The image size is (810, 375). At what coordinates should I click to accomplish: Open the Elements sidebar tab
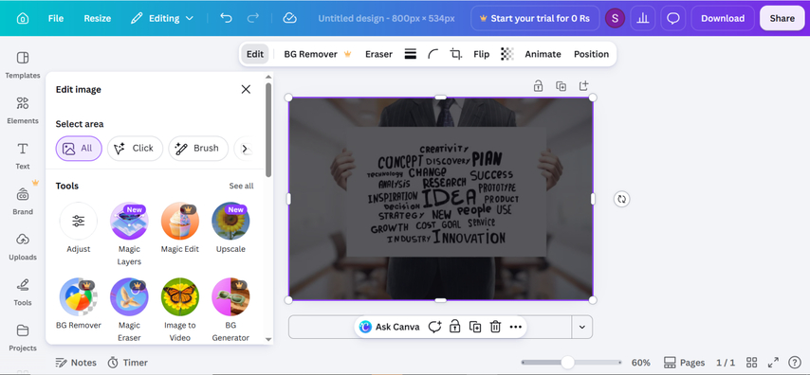(x=23, y=111)
